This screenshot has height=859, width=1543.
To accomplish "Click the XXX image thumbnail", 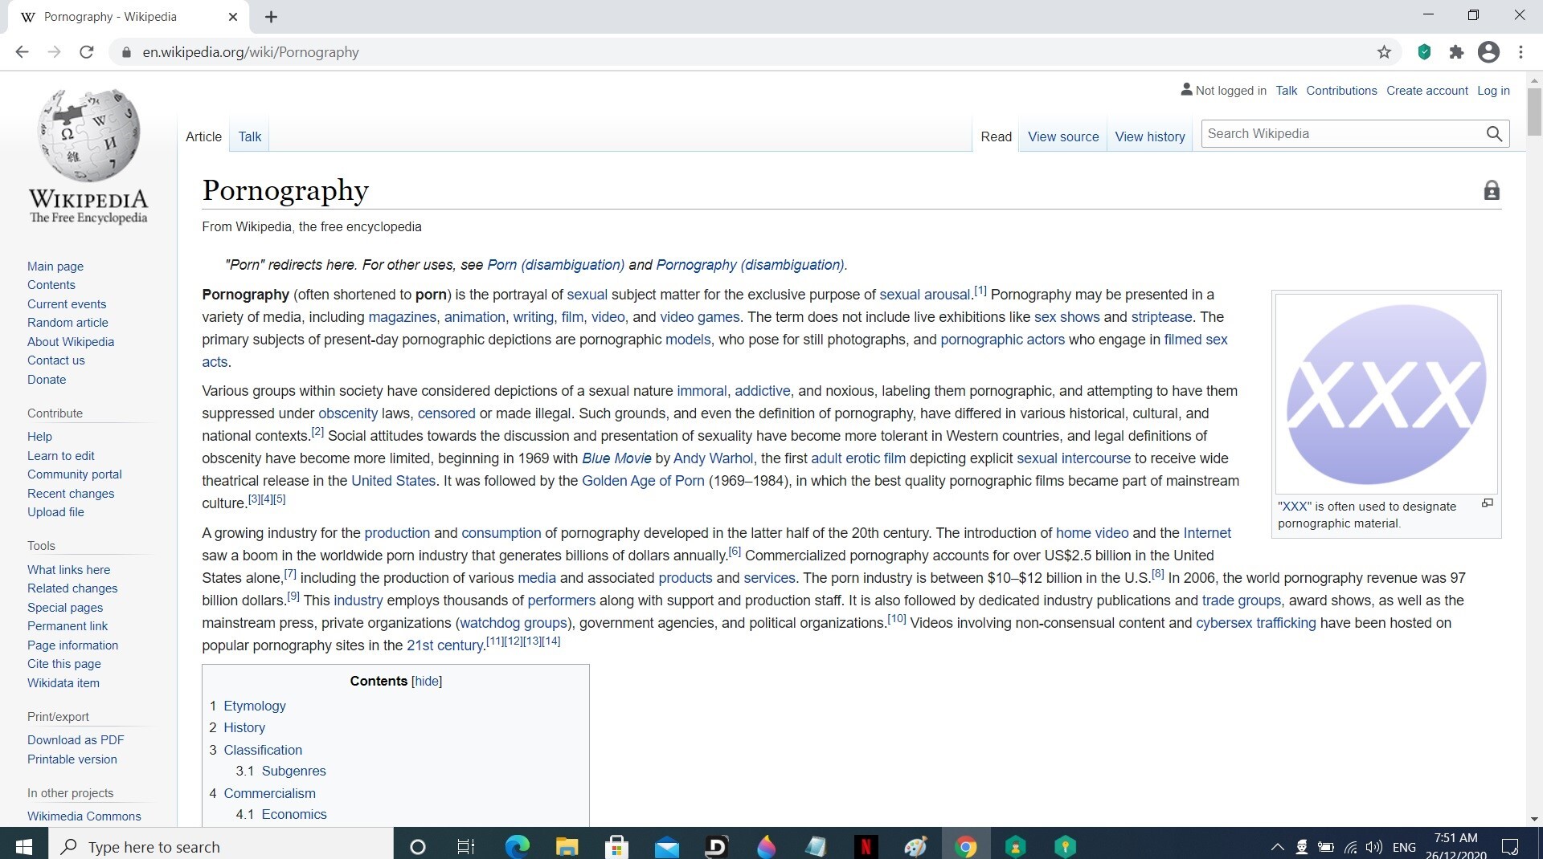I will click(x=1386, y=394).
